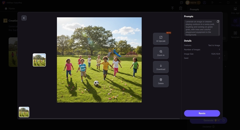Click the Text to Image feature value
The width and height of the screenshot is (240, 130).
pyautogui.click(x=214, y=45)
